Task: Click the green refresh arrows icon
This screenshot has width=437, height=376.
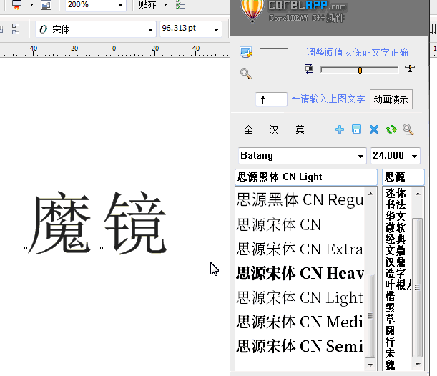Action: (391, 129)
